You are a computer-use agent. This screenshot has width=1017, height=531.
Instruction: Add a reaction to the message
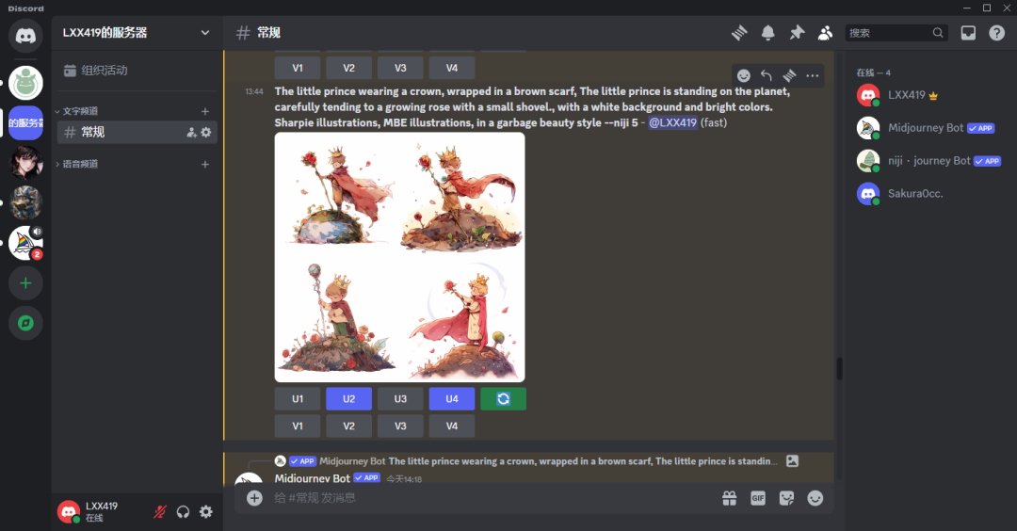click(x=744, y=76)
